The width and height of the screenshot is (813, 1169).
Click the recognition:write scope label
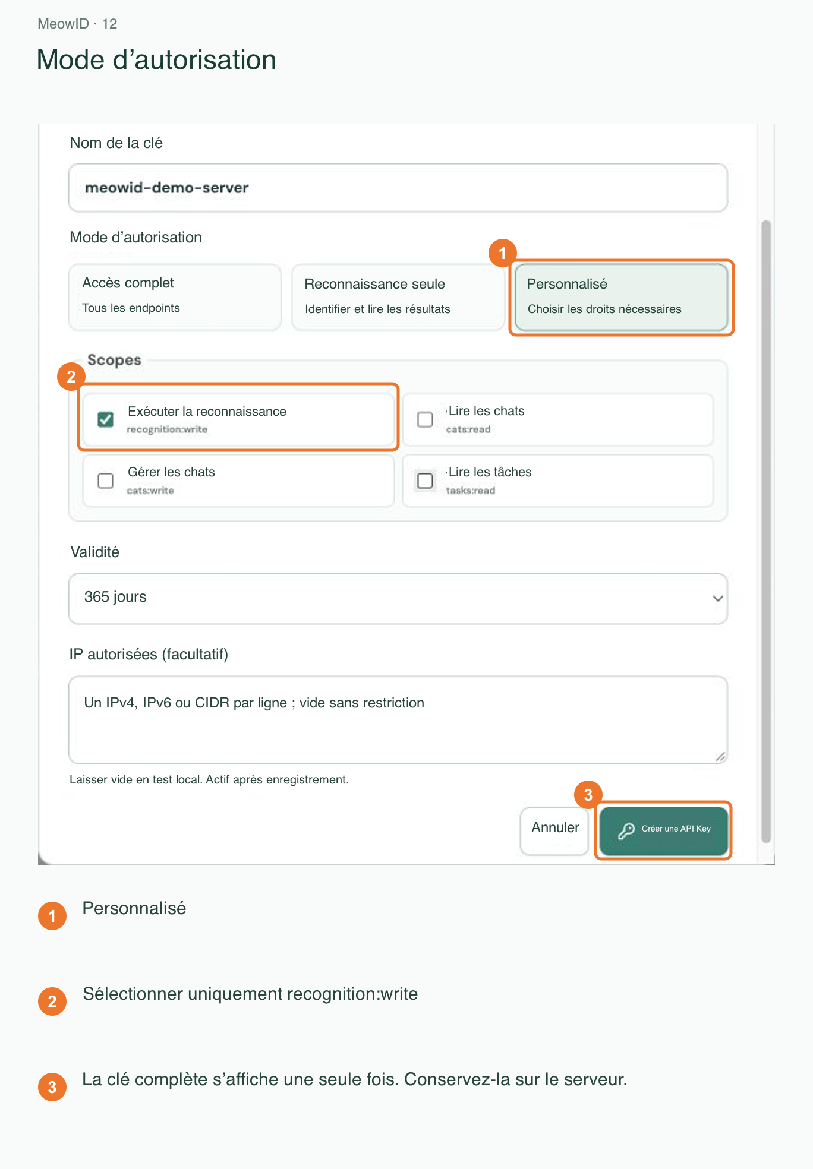click(x=167, y=429)
